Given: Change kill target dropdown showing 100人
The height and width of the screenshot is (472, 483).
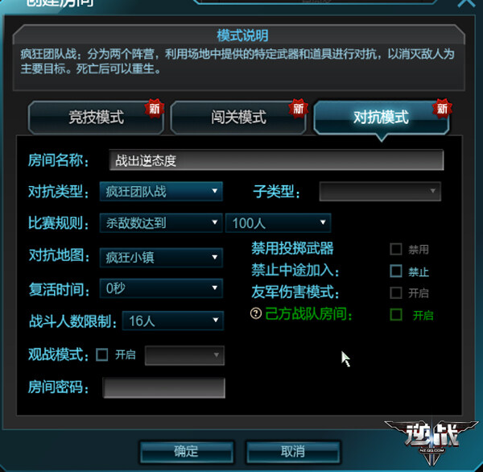Looking at the screenshot, I should (279, 223).
